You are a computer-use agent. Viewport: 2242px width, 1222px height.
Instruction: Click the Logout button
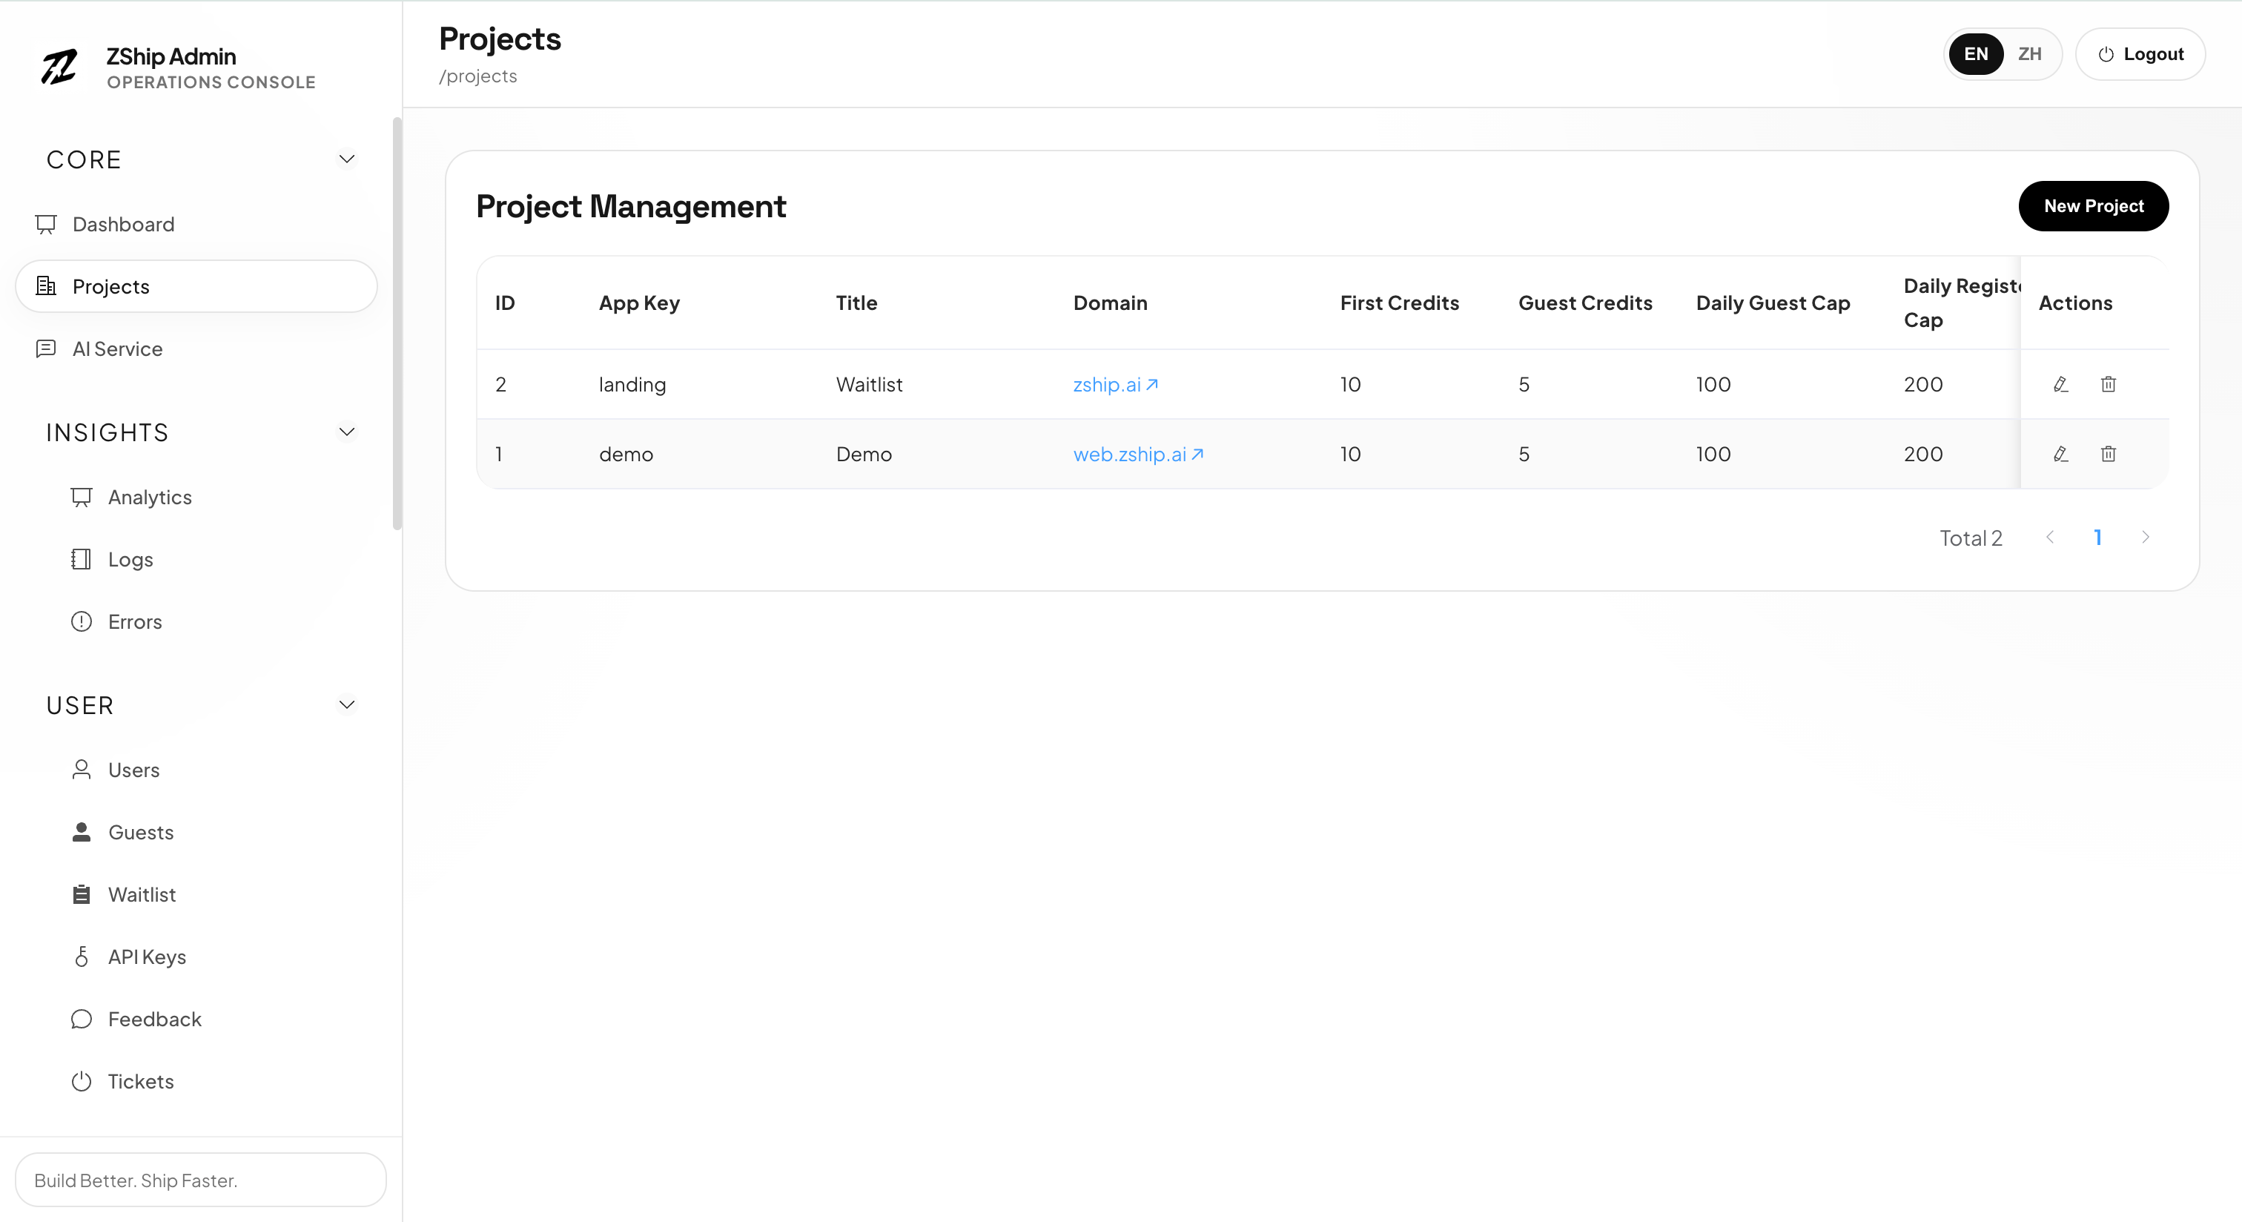pyautogui.click(x=2140, y=53)
